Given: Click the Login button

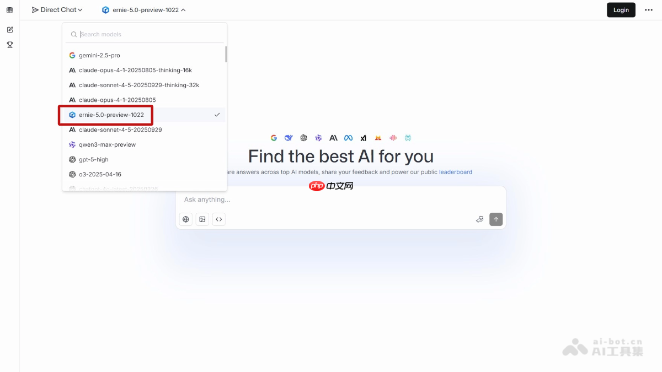Looking at the screenshot, I should click(621, 10).
